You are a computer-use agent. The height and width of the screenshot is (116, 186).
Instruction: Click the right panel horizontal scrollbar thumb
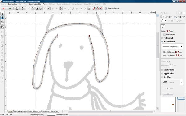tap(168, 94)
